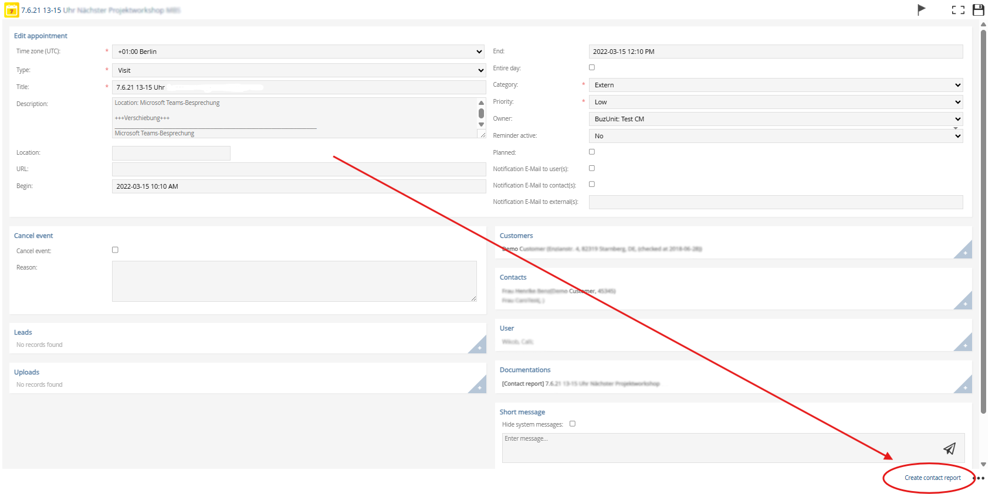Add a customer via Customers plus corner
The width and height of the screenshot is (992, 494).
[964, 253]
